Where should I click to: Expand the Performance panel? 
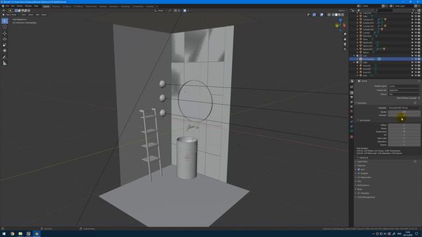[363, 186]
